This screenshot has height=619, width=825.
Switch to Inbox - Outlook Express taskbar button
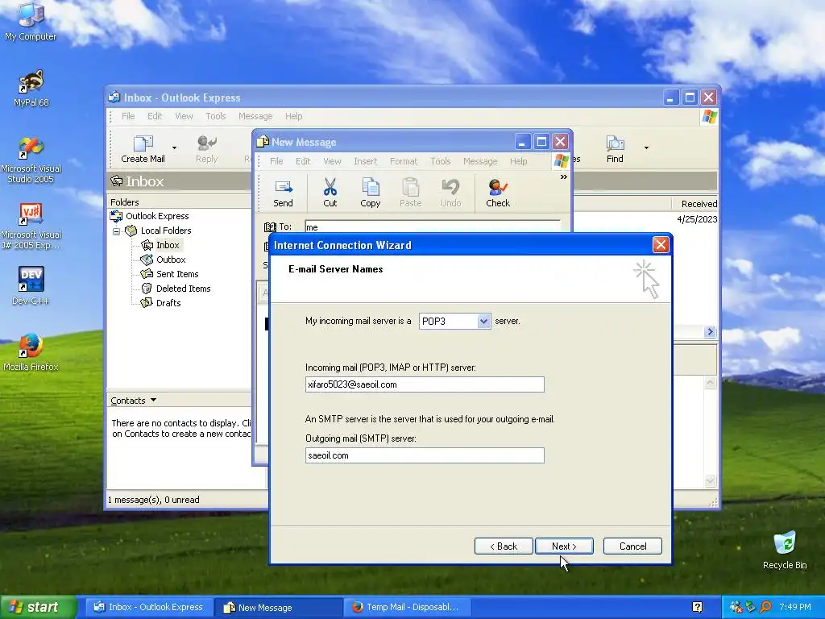click(149, 608)
